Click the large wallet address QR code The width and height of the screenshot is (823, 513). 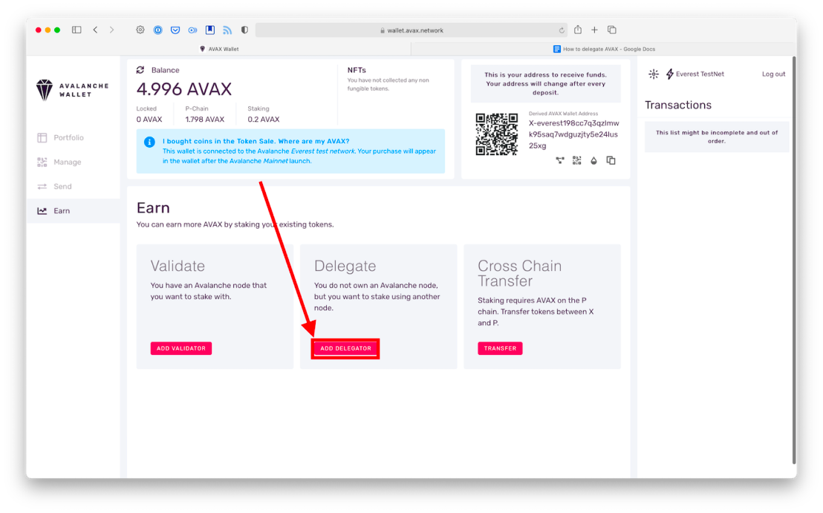496,134
